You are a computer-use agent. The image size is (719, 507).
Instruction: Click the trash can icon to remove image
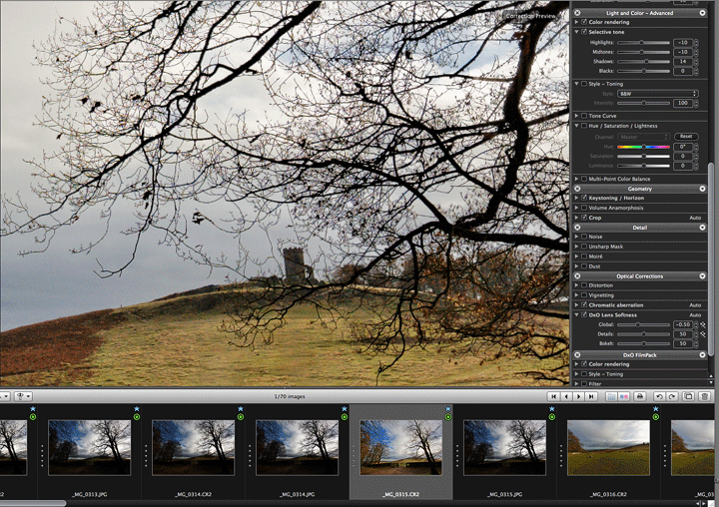click(705, 396)
